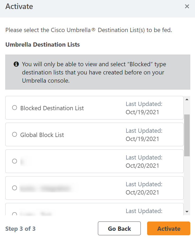195x239 pixels.
Task: Select the fourth destination list's radio button
Action: [x=15, y=188]
